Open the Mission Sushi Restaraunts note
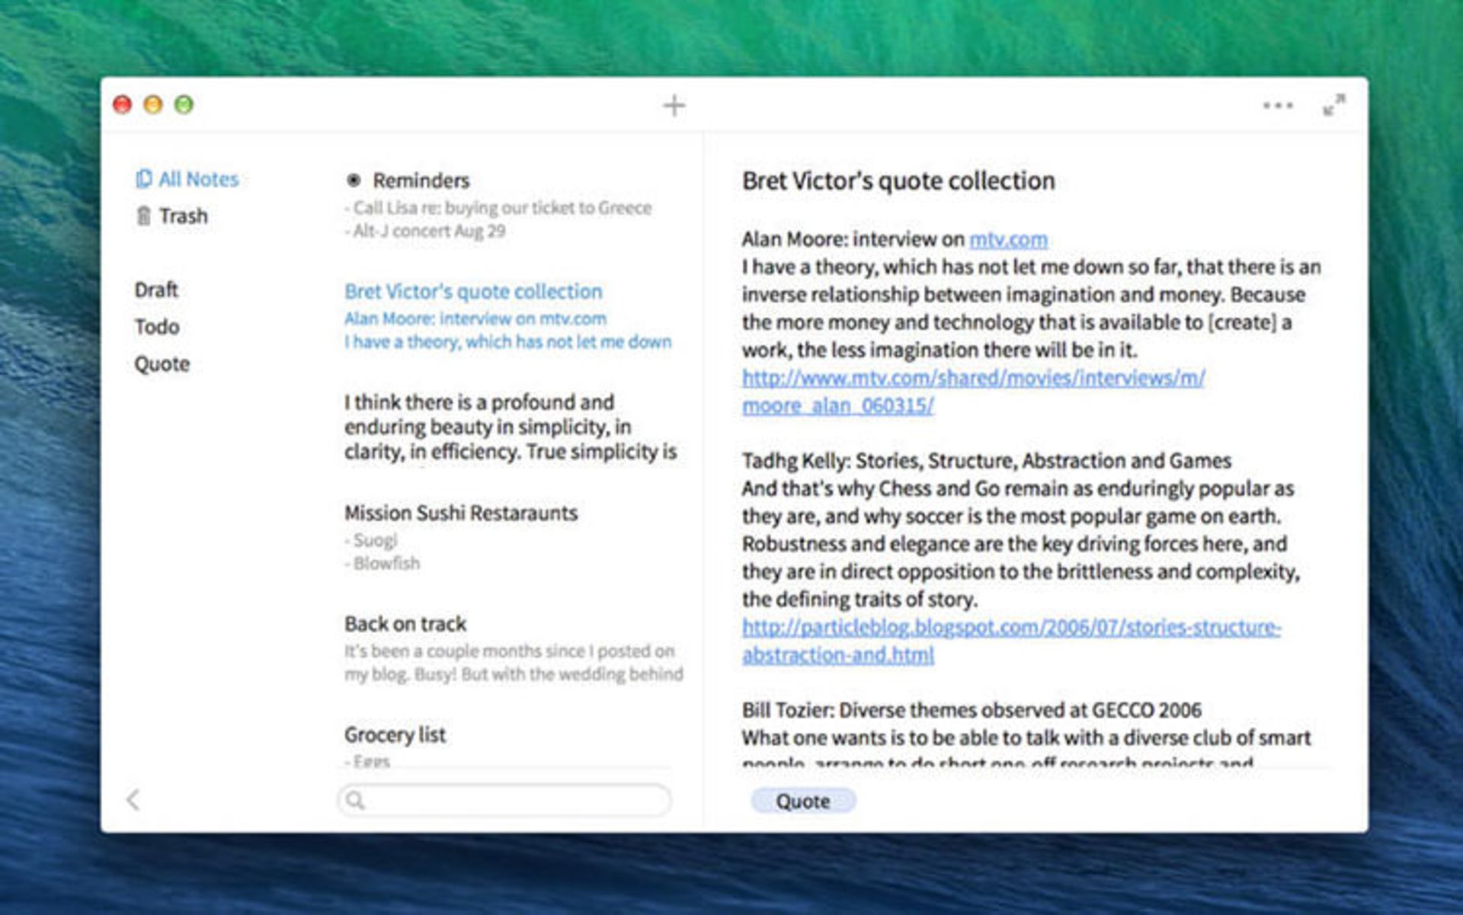Viewport: 1463px width, 915px height. [460, 513]
